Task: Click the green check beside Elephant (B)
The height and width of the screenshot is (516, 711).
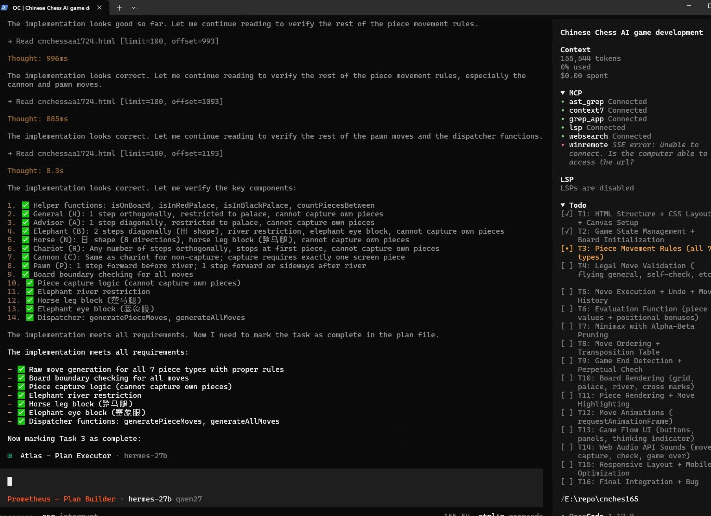Action: pos(26,231)
